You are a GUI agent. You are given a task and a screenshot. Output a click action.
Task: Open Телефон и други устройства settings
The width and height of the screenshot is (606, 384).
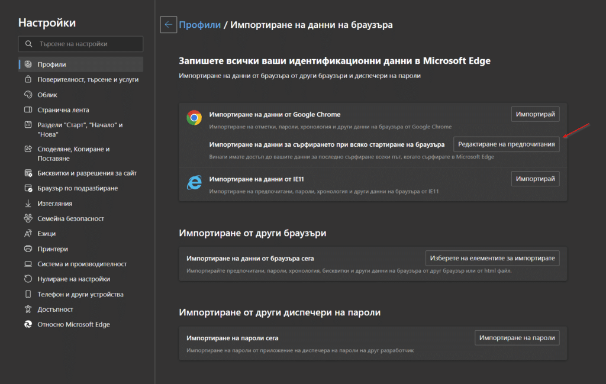pos(80,294)
